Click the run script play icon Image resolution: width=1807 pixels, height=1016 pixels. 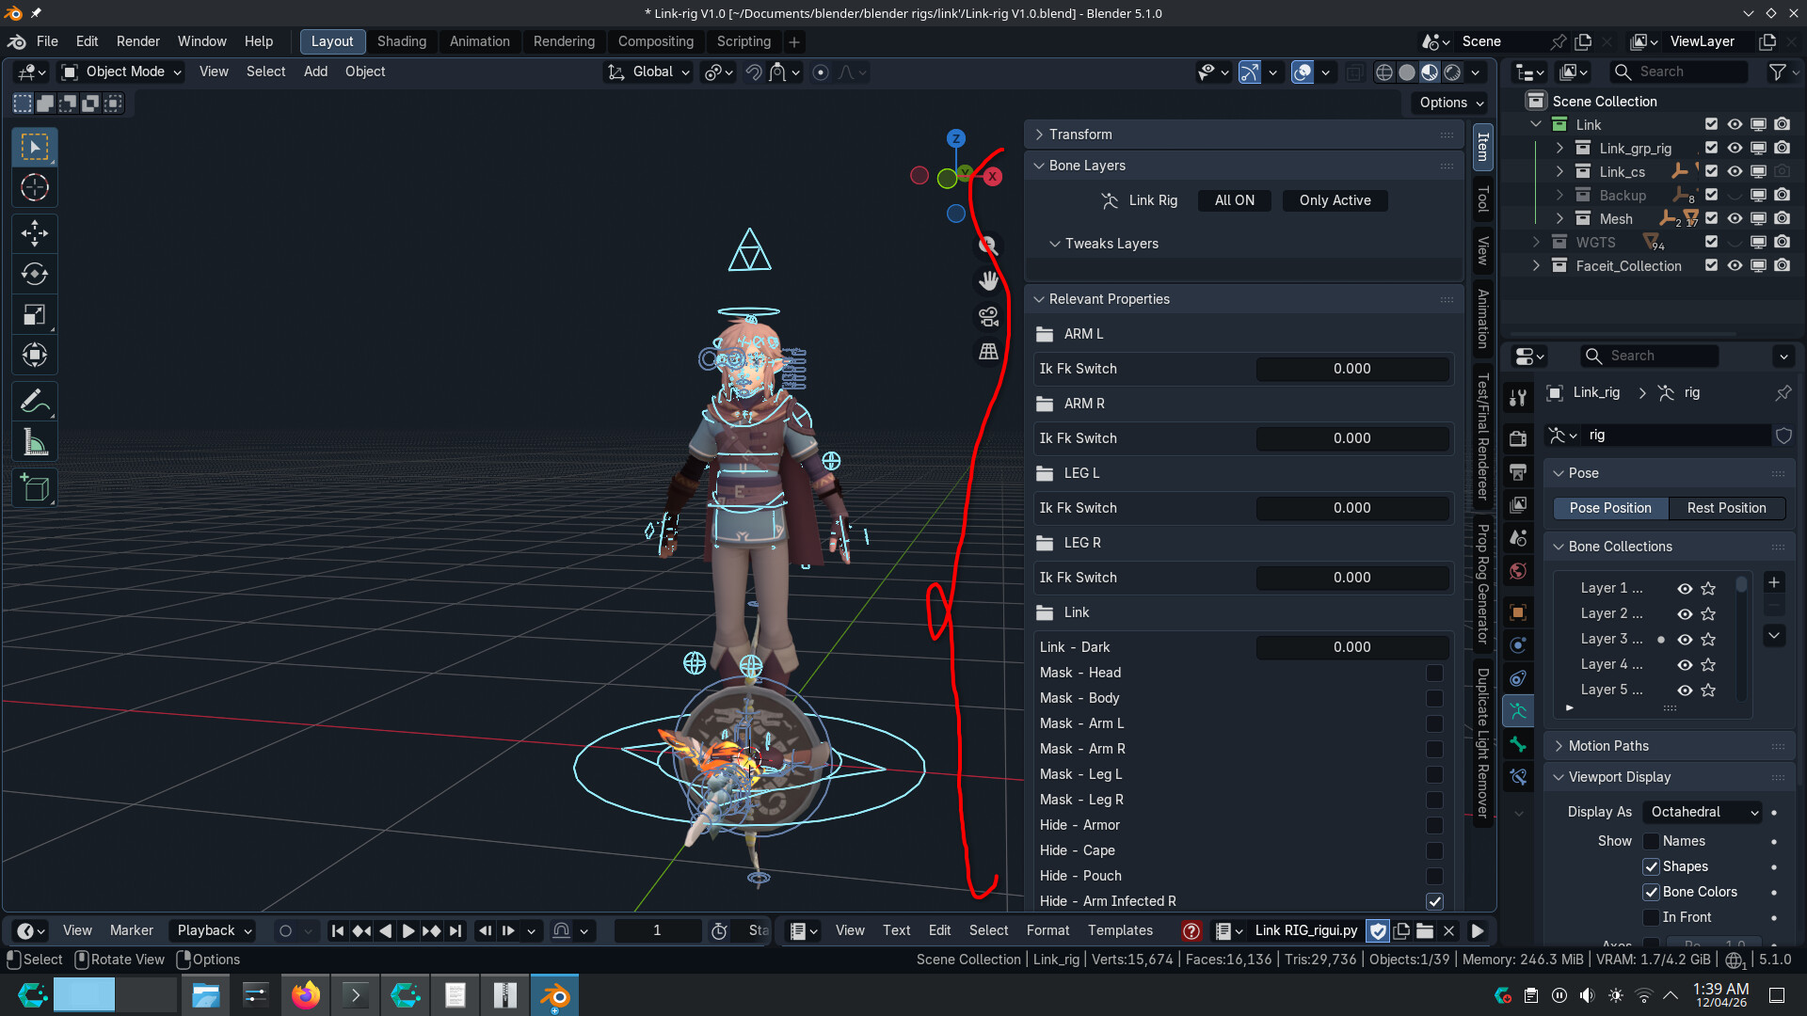[x=1478, y=931]
